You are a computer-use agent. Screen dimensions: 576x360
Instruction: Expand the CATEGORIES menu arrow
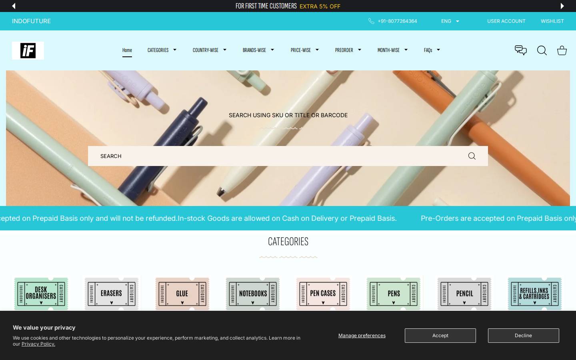tap(175, 50)
